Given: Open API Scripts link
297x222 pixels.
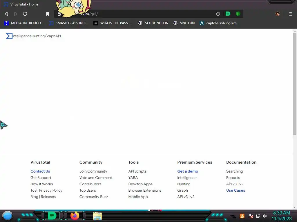Looking at the screenshot, I should (137, 171).
